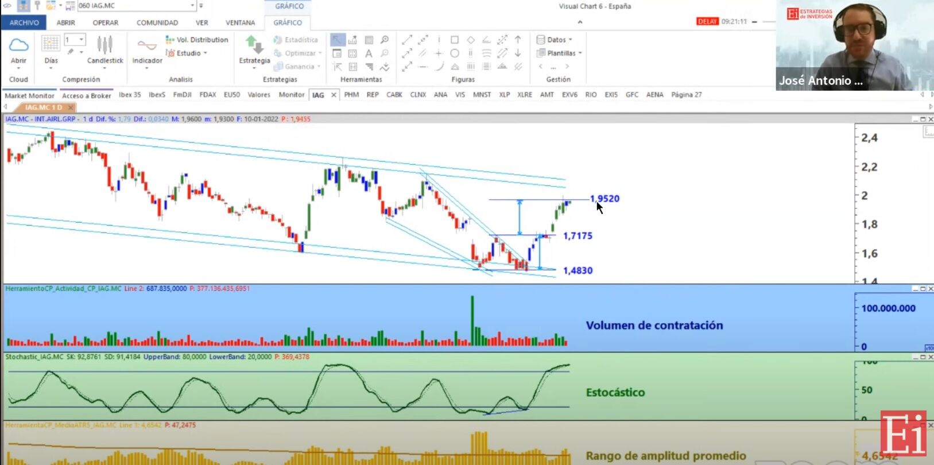Select the rectangle shape in Figuras
Viewport: 934px width, 465px height.
coord(455,40)
